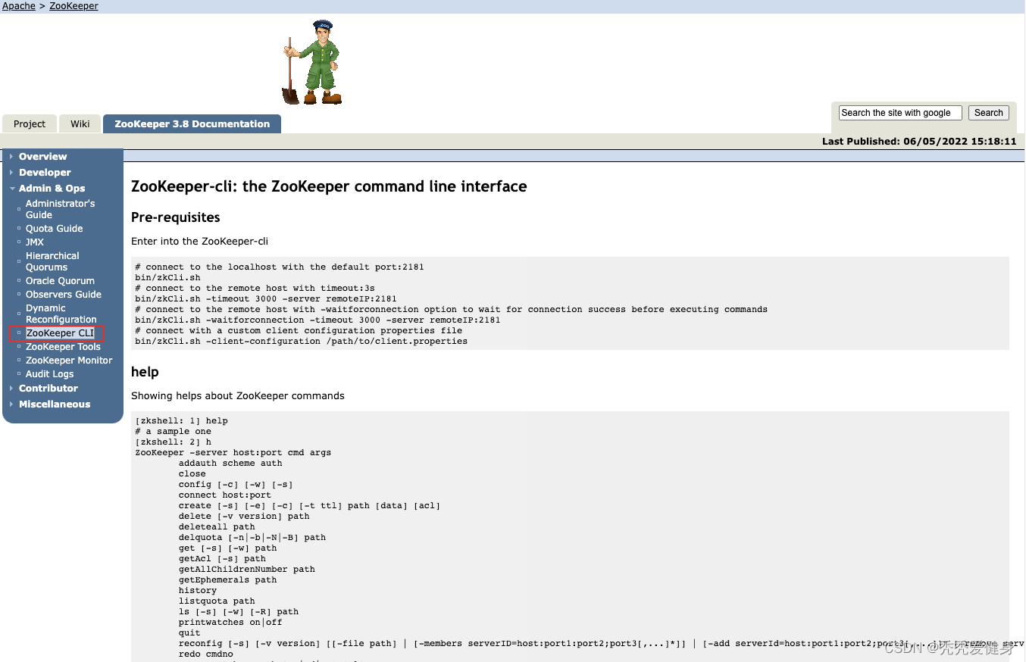Open Dynamic Reconfiguration page
The image size is (1026, 662).
tap(61, 314)
